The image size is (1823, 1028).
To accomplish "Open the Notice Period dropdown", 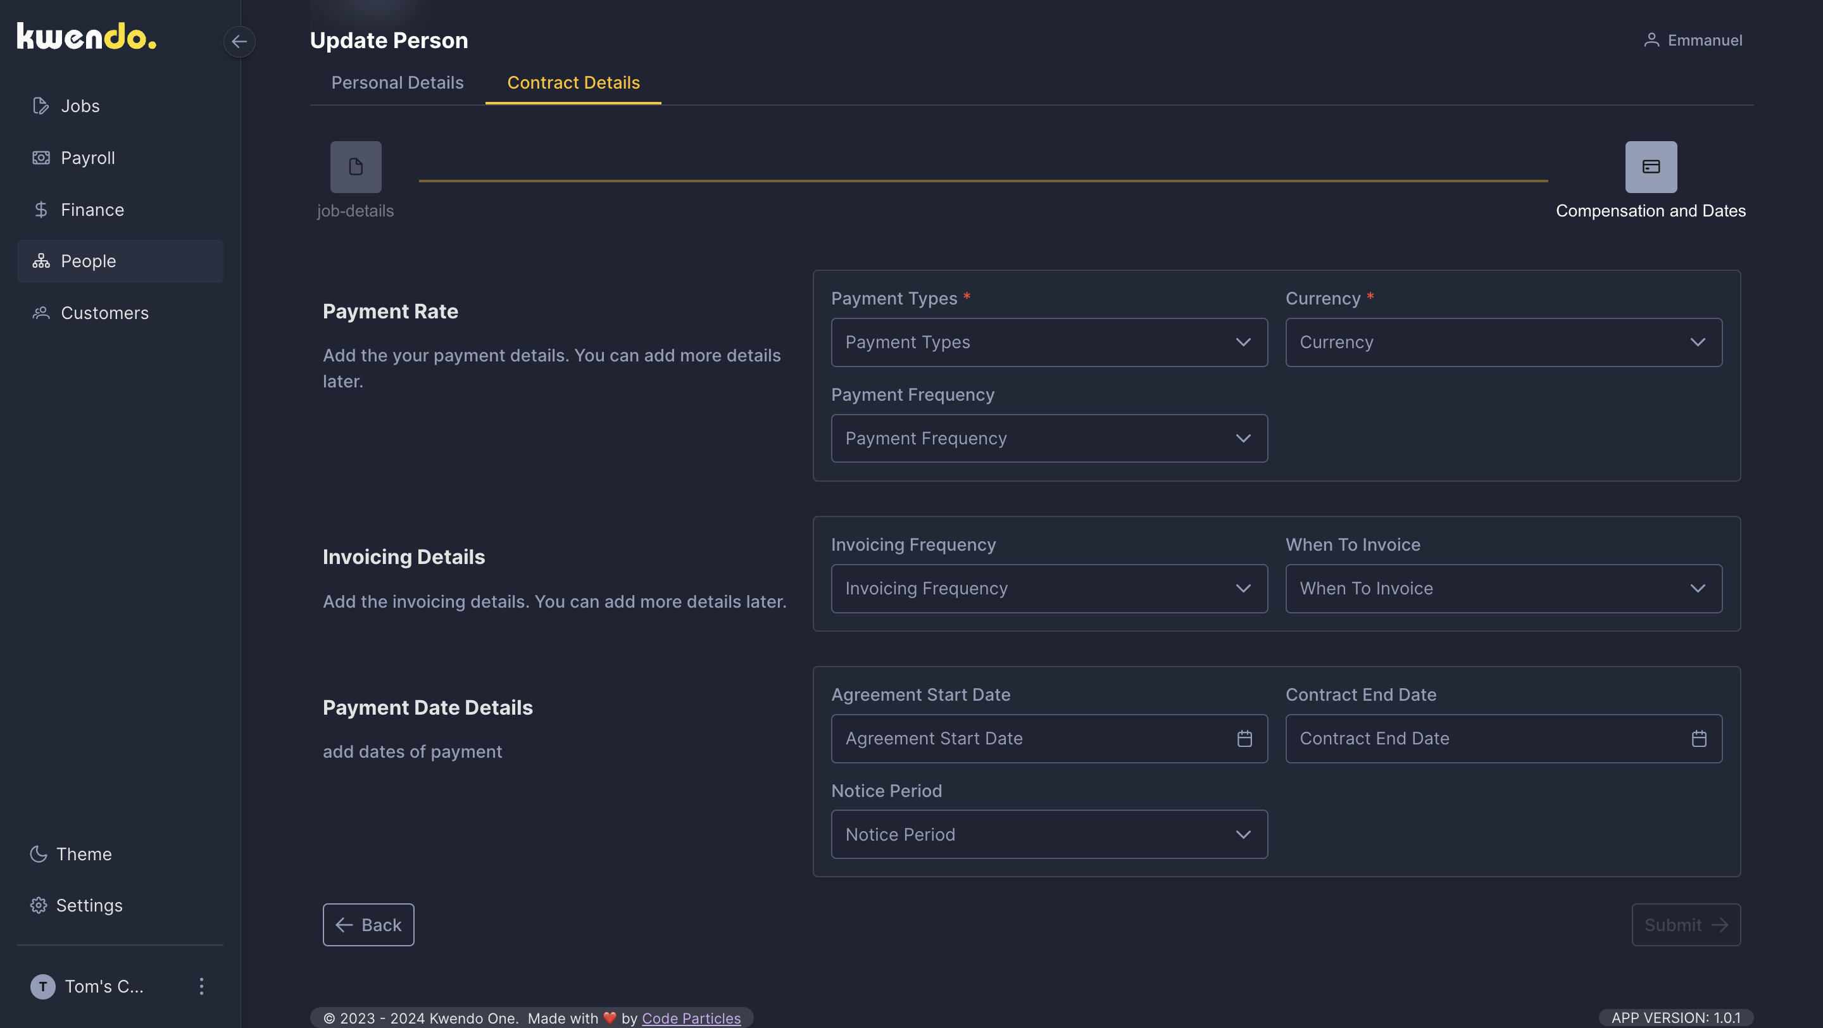I will (1049, 835).
